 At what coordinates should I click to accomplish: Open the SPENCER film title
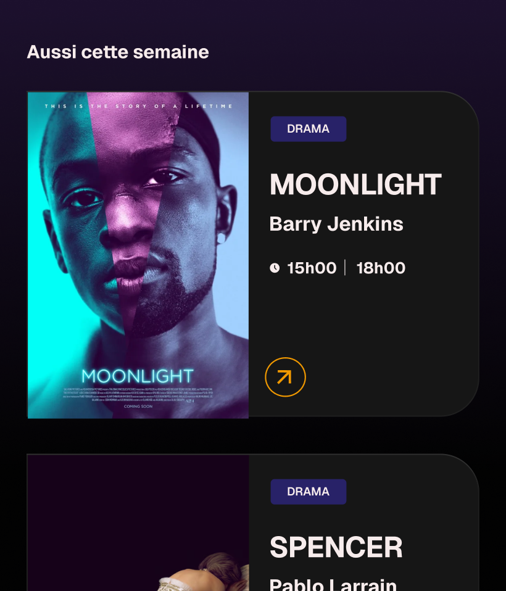(336, 547)
